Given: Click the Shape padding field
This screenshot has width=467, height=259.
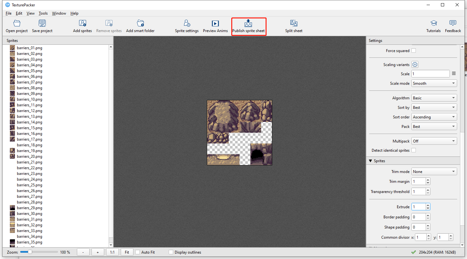Looking at the screenshot, I should click(419, 227).
